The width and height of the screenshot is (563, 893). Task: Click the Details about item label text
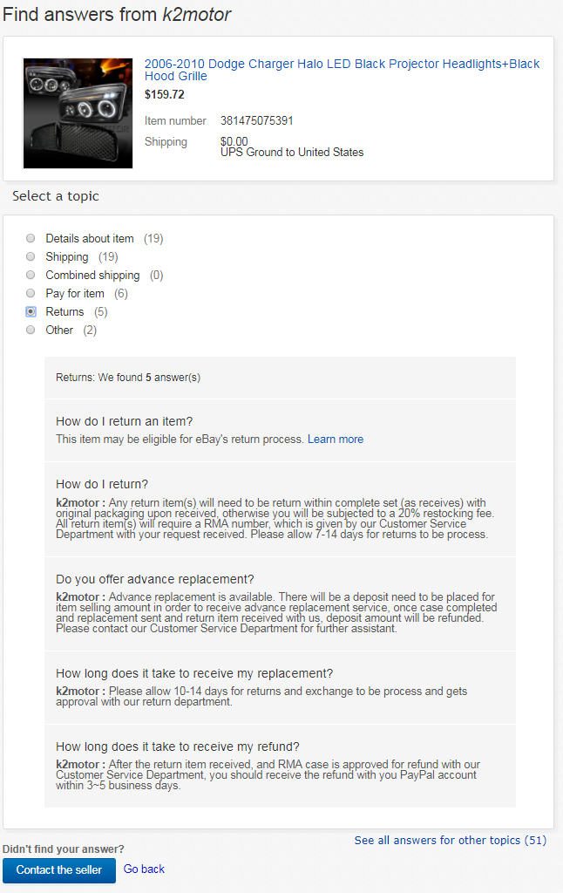pos(90,239)
